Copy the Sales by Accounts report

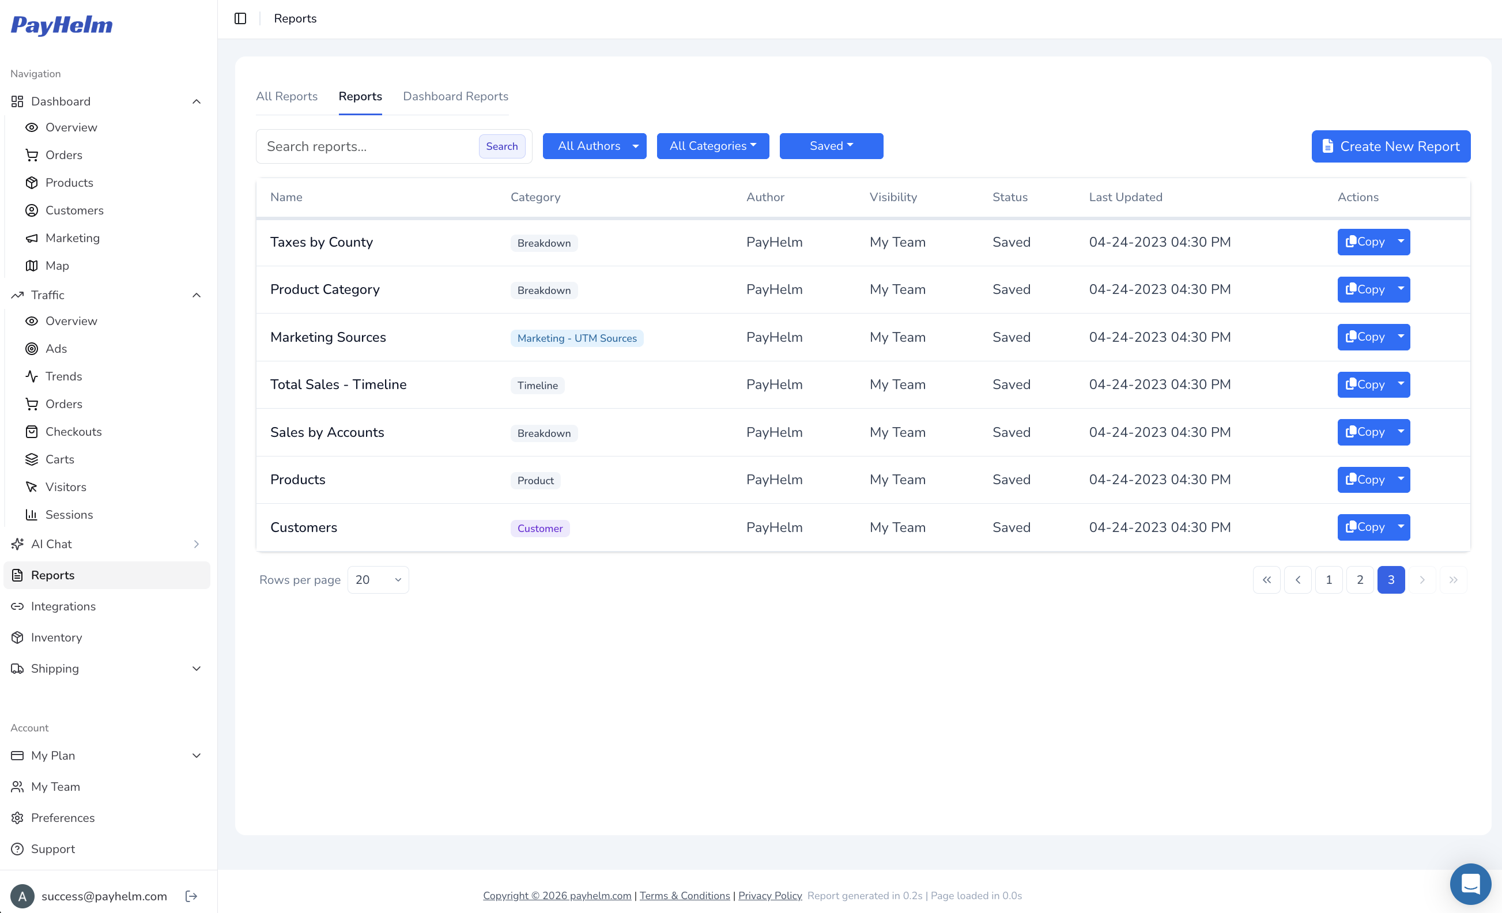pyautogui.click(x=1365, y=432)
